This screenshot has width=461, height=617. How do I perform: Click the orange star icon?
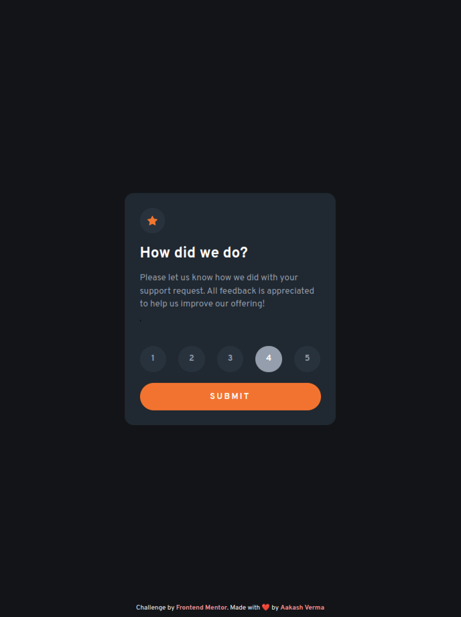(x=153, y=221)
